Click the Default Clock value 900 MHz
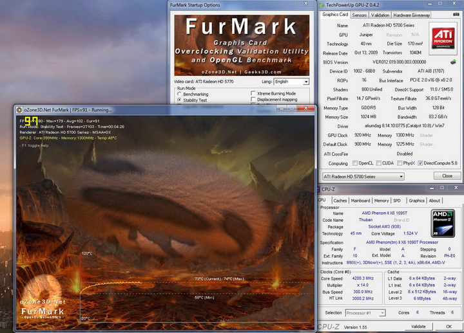The height and width of the screenshot is (333, 464). 362,145
